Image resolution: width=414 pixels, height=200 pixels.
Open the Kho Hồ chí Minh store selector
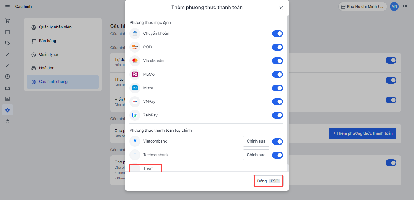[363, 7]
